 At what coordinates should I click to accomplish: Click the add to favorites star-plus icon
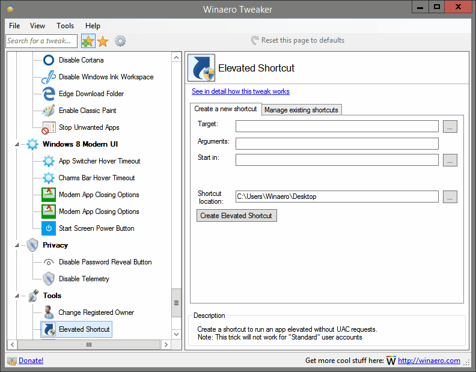[x=88, y=41]
